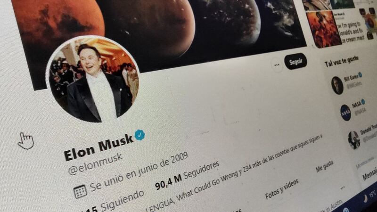
Task: Click the verified badge next to NASA
Action: tap(363, 102)
